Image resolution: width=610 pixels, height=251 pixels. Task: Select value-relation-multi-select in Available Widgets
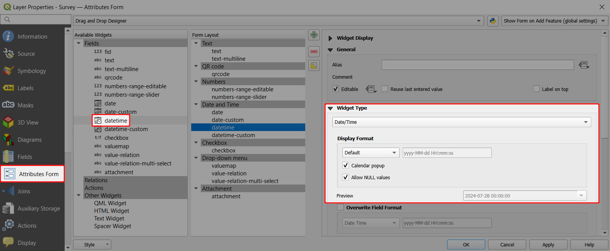(138, 163)
